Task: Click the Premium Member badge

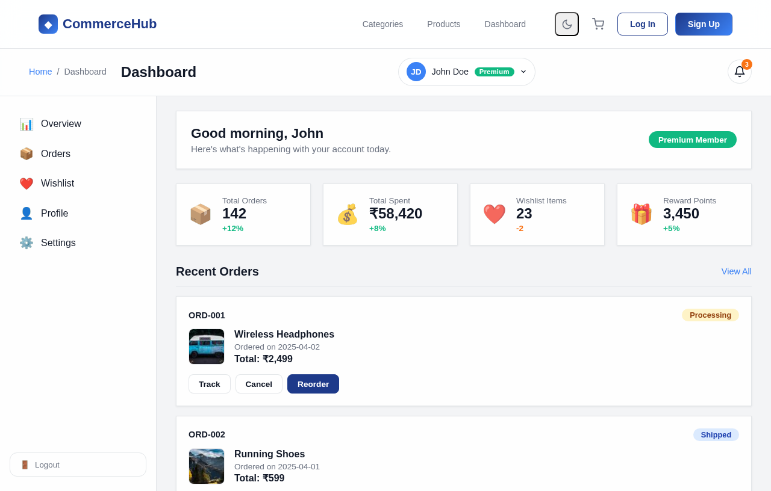Action: pyautogui.click(x=693, y=140)
